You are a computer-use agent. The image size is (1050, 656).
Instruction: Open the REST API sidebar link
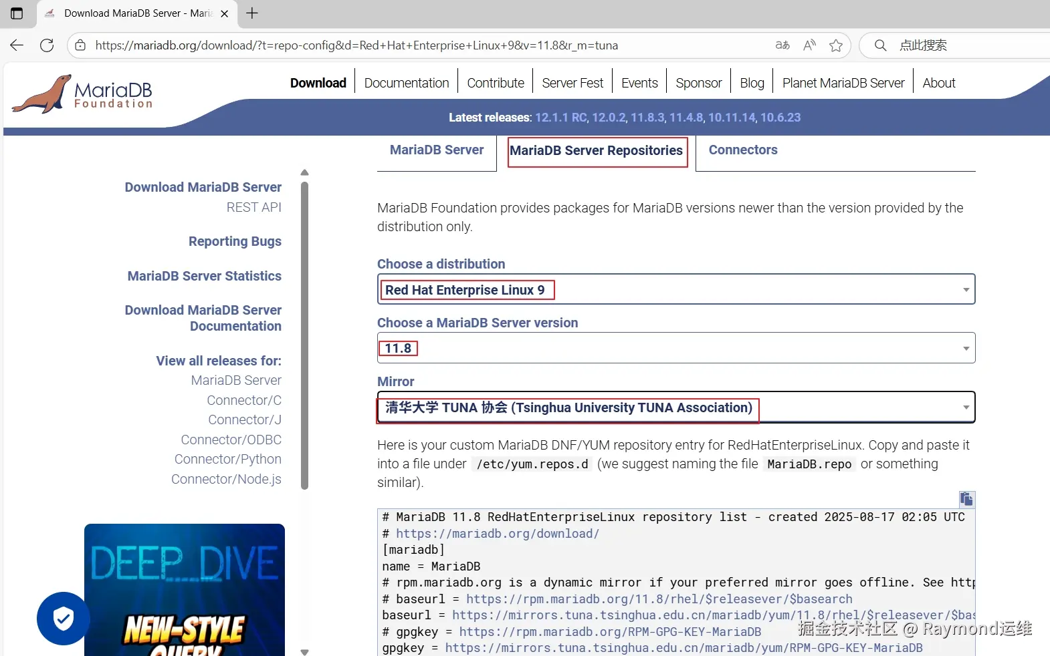(x=254, y=207)
